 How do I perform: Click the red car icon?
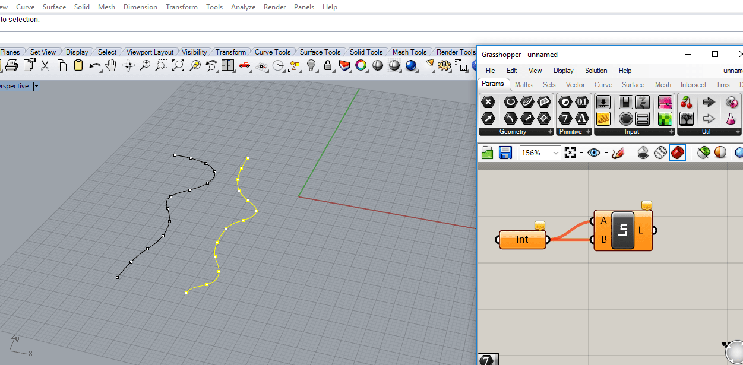244,65
